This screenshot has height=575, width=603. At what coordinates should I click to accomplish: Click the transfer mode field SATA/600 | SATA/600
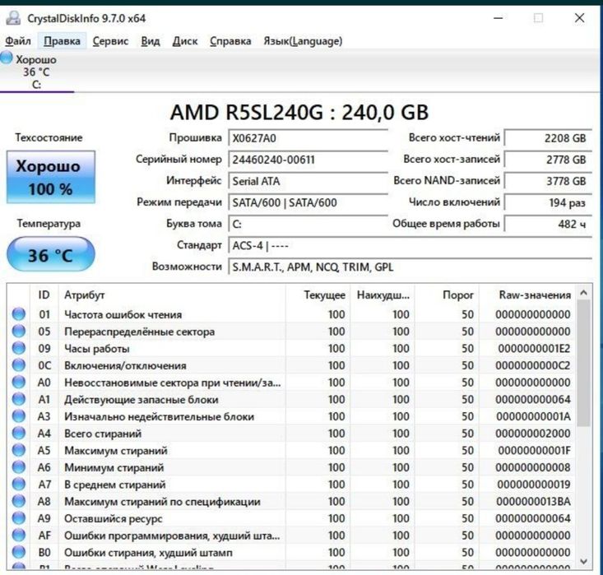[308, 202]
